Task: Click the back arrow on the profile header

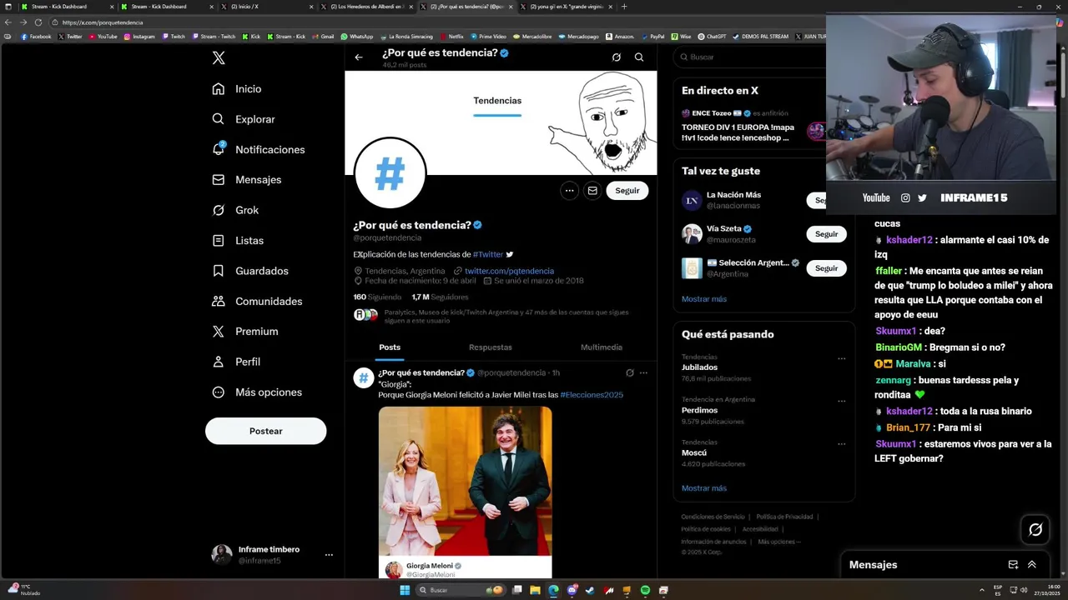Action: (x=359, y=57)
